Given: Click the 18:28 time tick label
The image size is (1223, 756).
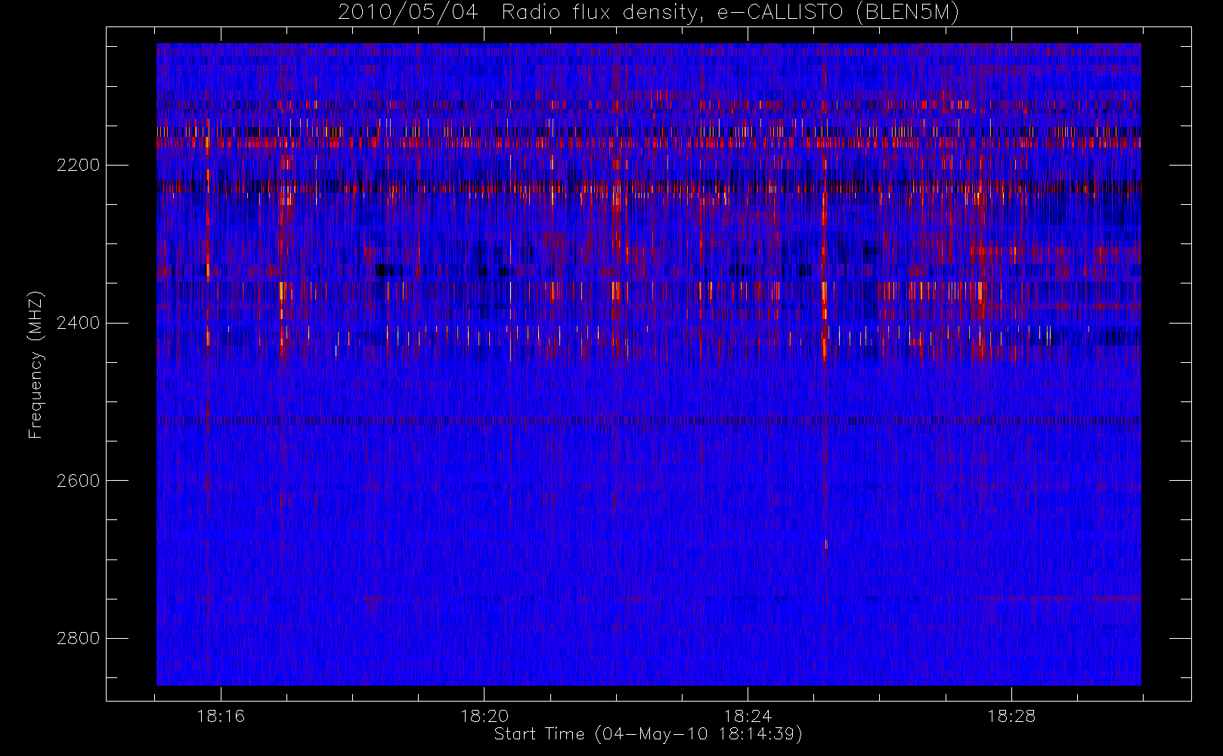Looking at the screenshot, I should (x=1011, y=716).
